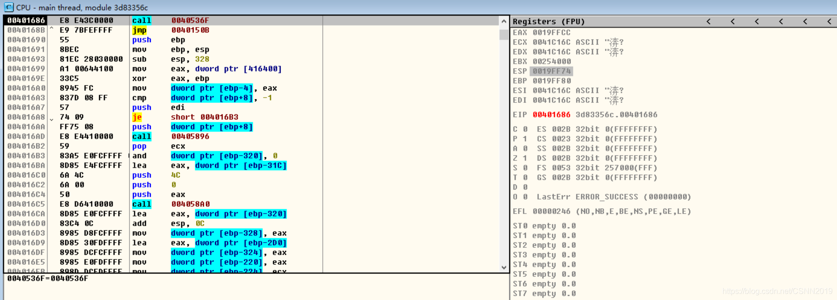Click operand 'dword ptr [ebp-320]' of and
The height and width of the screenshot is (300, 837).
(216, 156)
